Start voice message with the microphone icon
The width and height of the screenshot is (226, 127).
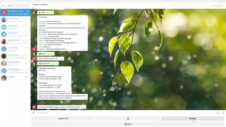[223, 113]
